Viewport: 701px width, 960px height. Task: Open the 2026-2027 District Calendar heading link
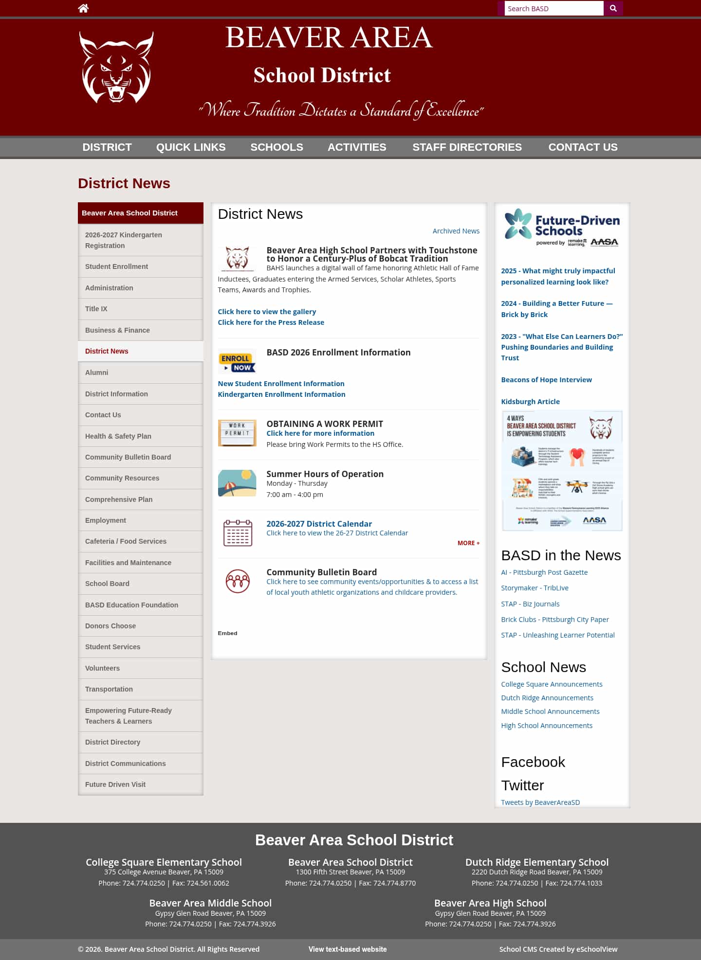point(319,524)
